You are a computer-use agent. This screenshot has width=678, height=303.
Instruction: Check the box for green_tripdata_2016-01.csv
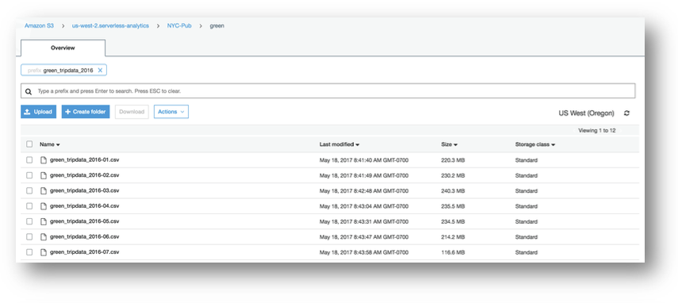pyautogui.click(x=29, y=160)
